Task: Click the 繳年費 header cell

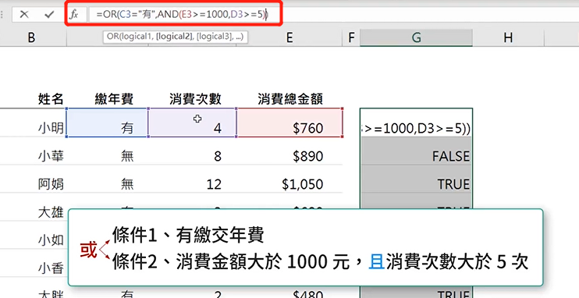Action: tap(114, 99)
